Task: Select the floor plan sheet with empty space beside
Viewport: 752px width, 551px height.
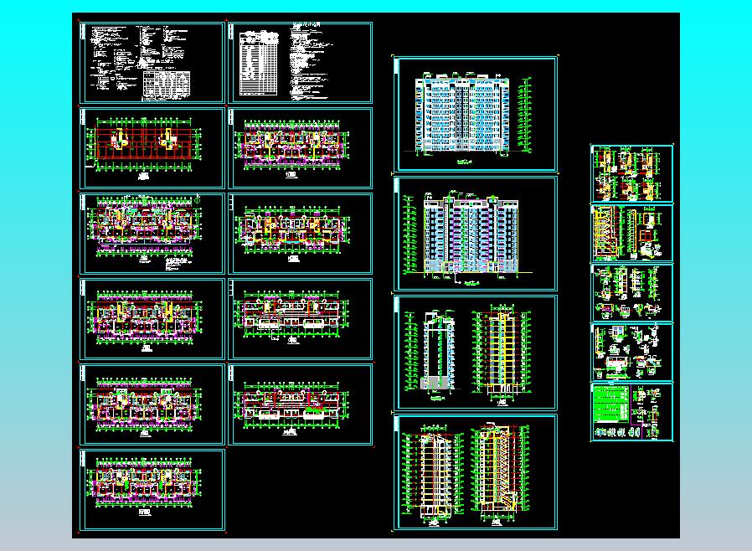Action: point(152,490)
